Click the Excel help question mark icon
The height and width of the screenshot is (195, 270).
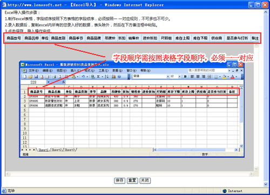tap(119, 77)
